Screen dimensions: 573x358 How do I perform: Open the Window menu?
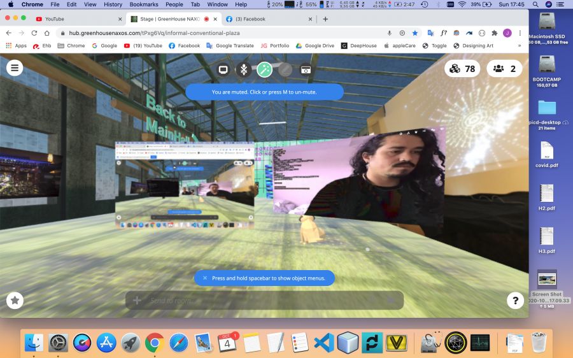coord(218,4)
